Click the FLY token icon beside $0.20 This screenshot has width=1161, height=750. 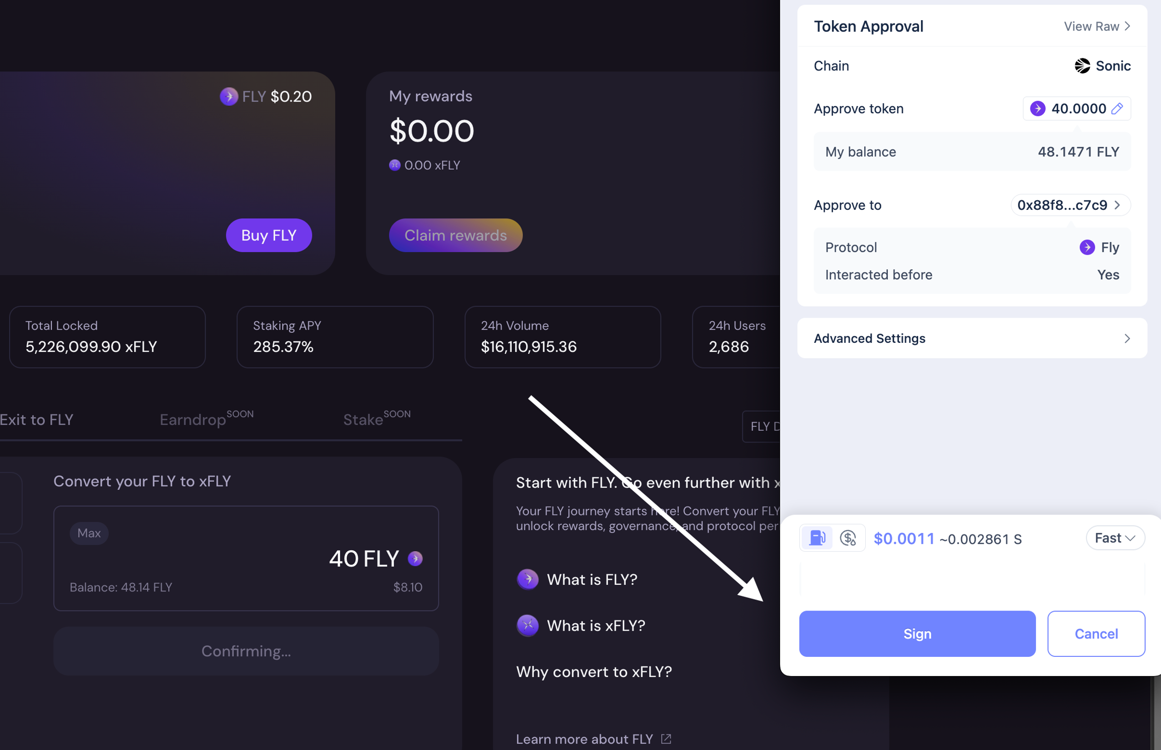[x=229, y=96]
